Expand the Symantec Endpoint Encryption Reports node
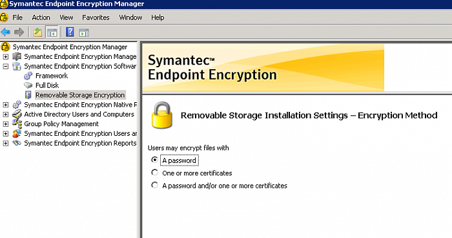Viewport: 452px width, 238px height. point(5,143)
